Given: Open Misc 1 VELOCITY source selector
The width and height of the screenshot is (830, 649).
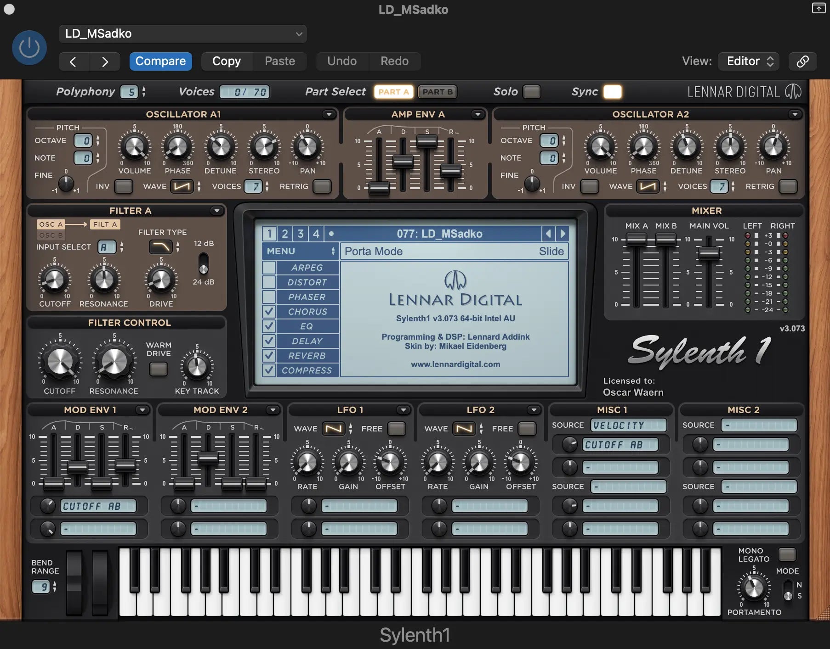Looking at the screenshot, I should tap(628, 425).
